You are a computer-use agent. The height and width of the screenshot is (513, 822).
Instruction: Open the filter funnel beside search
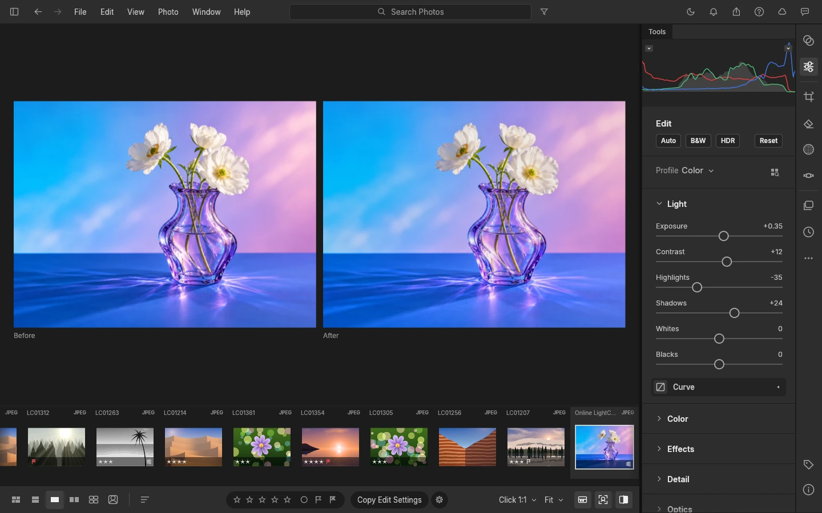pyautogui.click(x=544, y=11)
